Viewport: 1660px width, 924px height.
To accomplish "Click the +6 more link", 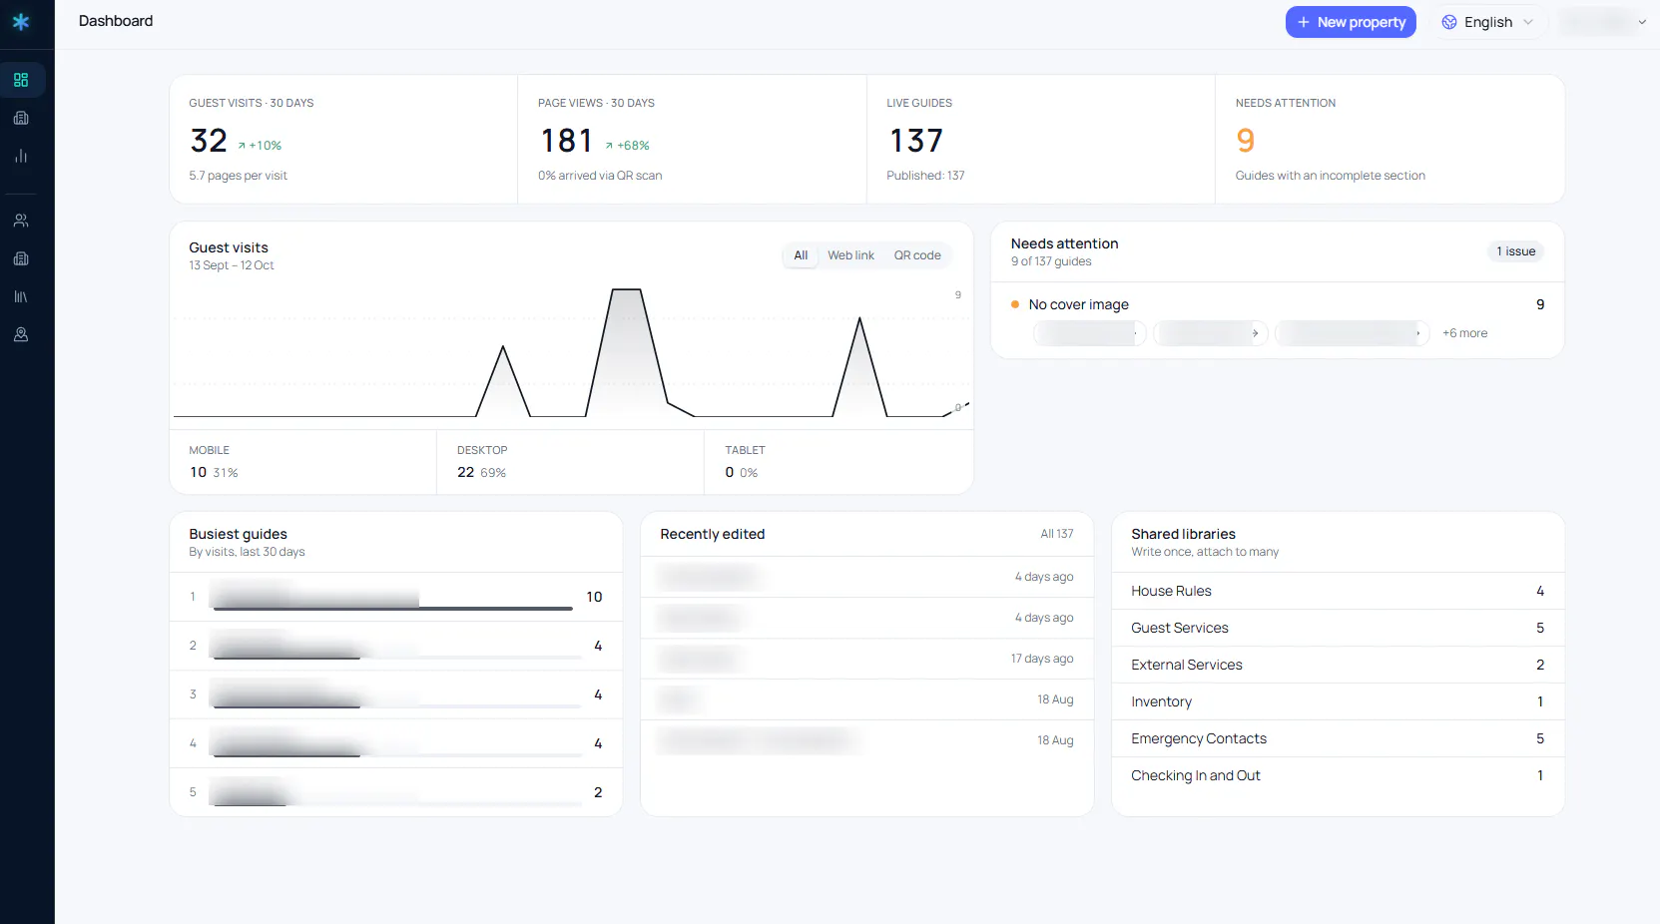I will [1464, 333].
